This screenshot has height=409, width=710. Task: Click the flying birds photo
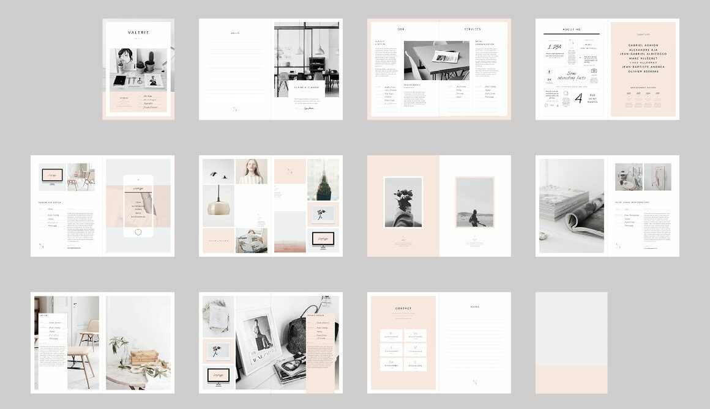(x=219, y=171)
